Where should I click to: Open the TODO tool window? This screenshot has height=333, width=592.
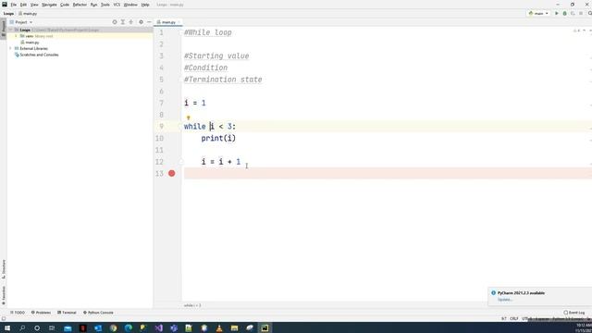point(18,313)
